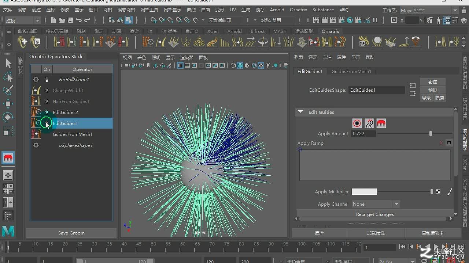This screenshot has height=263, width=469.
Task: Click the Ornatrix rotate strands shelf icon
Action: (263, 42)
